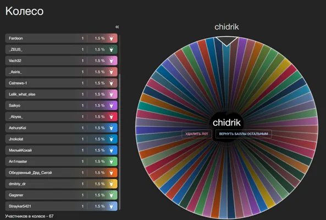Click the chidrik heading above the wheel

tap(226, 27)
